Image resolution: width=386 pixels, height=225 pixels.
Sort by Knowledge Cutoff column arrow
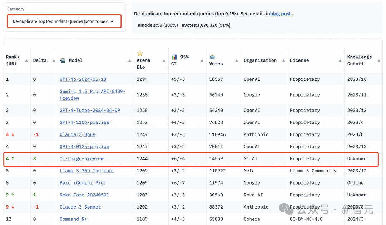click(379, 60)
